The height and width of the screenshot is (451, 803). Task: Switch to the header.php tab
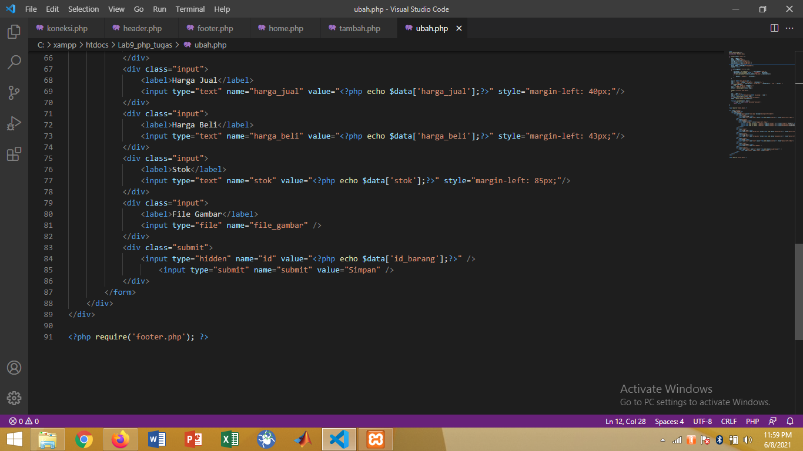click(142, 28)
